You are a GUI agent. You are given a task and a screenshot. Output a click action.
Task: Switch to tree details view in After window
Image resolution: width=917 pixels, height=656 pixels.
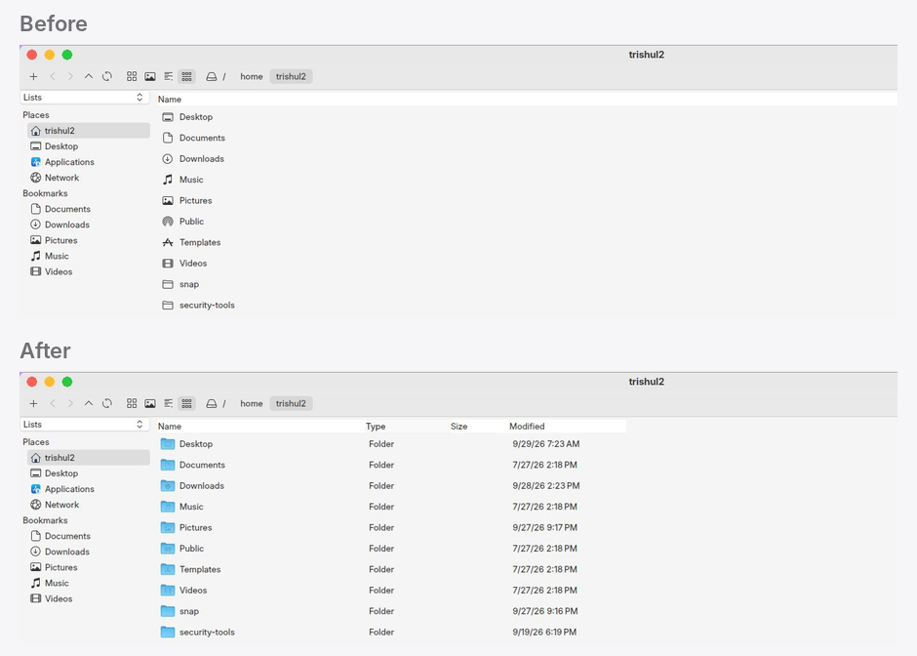(x=169, y=404)
